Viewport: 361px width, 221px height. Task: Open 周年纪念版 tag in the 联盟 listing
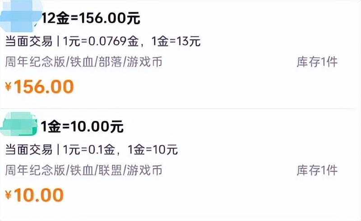[35, 170]
